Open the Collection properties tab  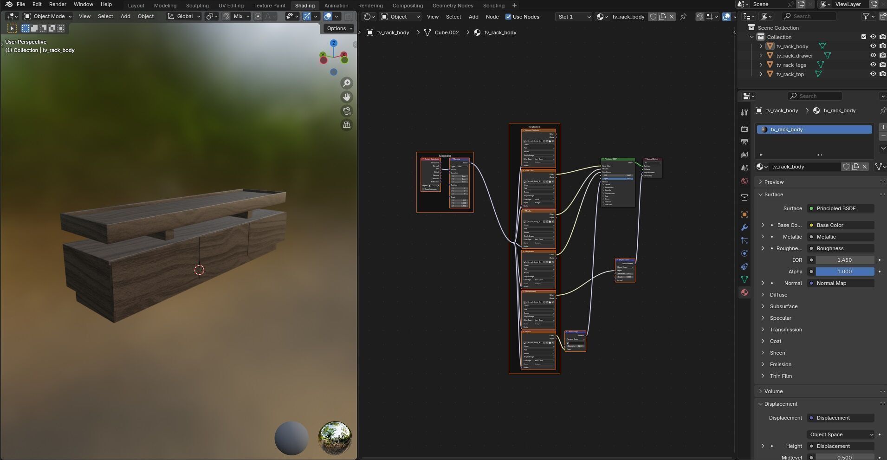click(745, 197)
